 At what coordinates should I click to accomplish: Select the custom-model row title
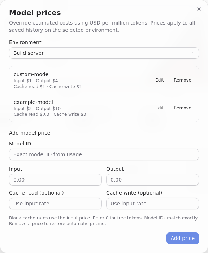tap(32, 74)
